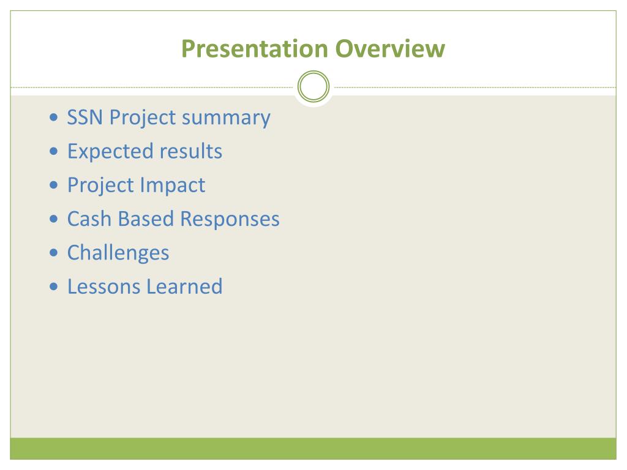Click the dashed divider line right of circle

(475, 87)
